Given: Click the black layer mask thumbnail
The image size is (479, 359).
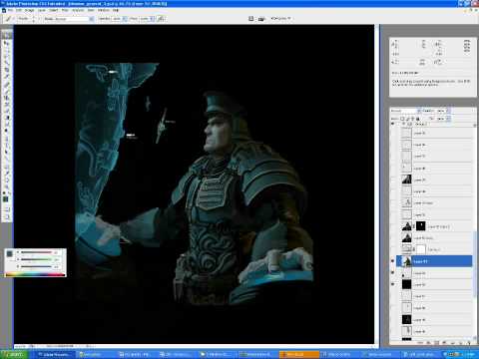Looking at the screenshot, I should pyautogui.click(x=421, y=226).
